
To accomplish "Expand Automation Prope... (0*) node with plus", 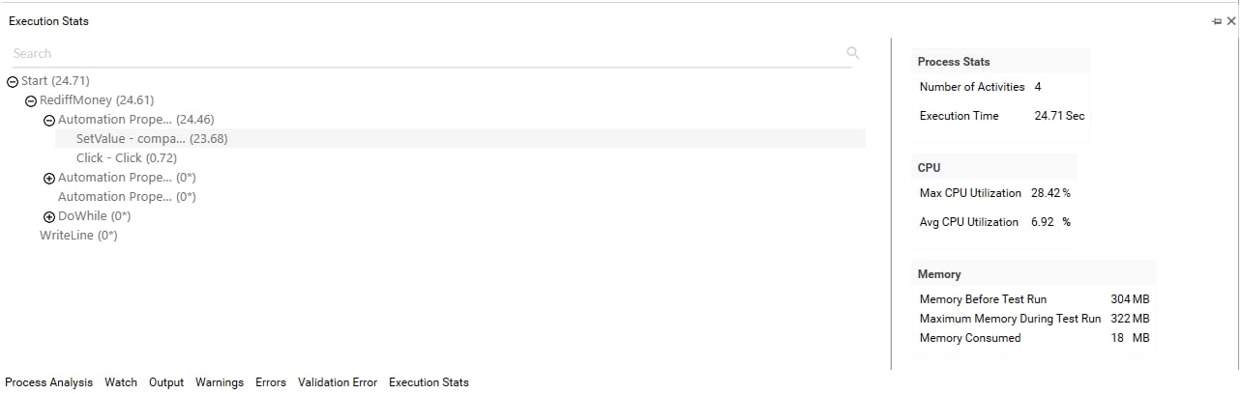I will (x=49, y=178).
